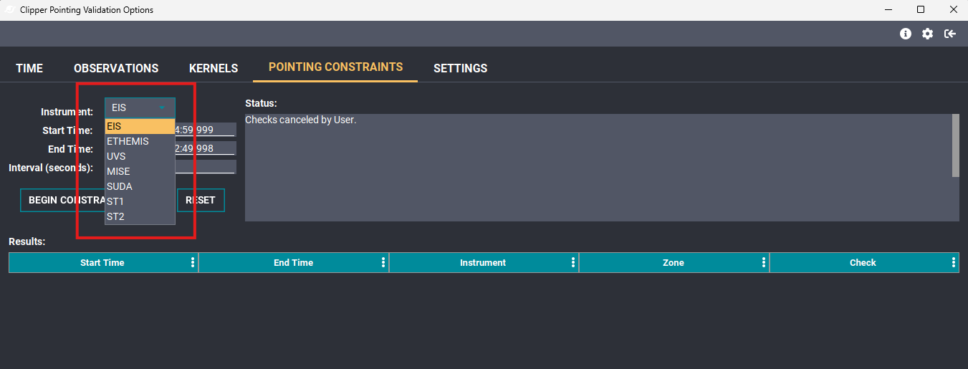The image size is (968, 369).
Task: Close the Clipper Pointing Validation window
Action: [952, 10]
